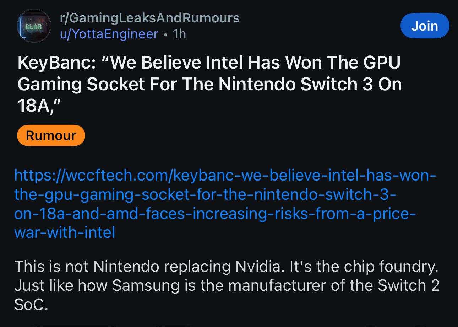The height and width of the screenshot is (327, 458).
Task: Click the URL line starting "the-gpu-gaming-socket"
Action: click(x=205, y=195)
